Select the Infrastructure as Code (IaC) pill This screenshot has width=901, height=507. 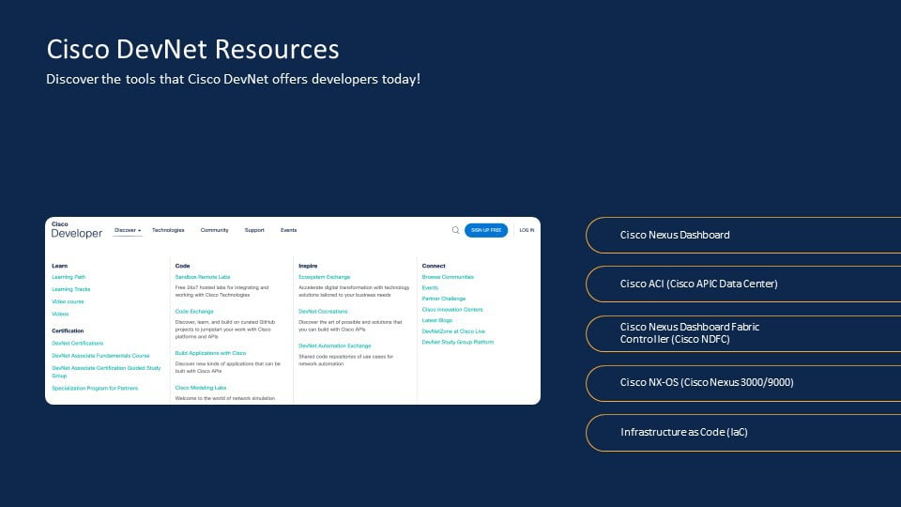click(743, 432)
